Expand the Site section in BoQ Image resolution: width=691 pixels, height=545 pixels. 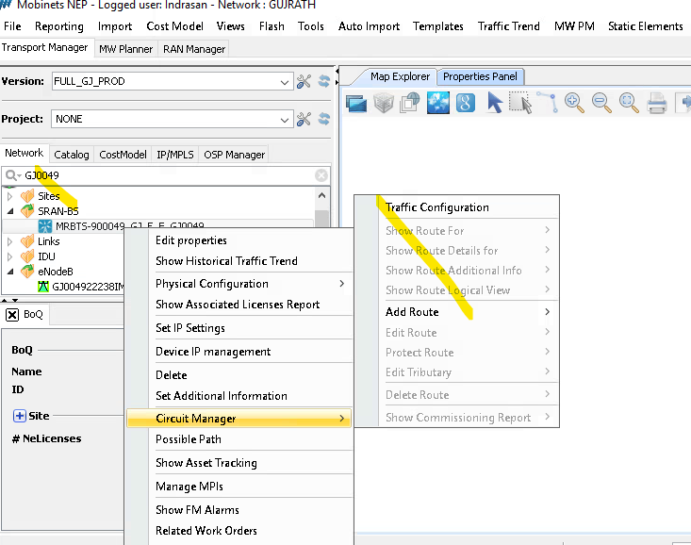coord(19,416)
